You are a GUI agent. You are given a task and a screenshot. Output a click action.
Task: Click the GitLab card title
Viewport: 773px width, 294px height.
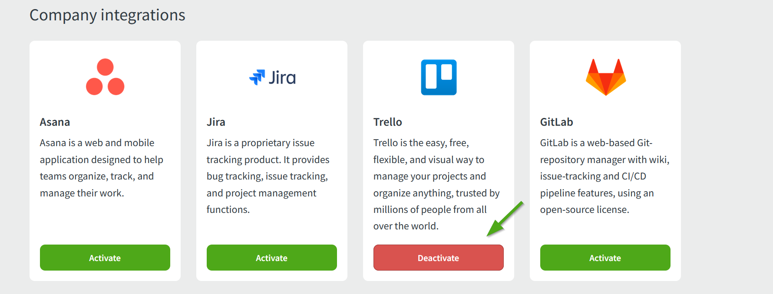pyautogui.click(x=556, y=122)
